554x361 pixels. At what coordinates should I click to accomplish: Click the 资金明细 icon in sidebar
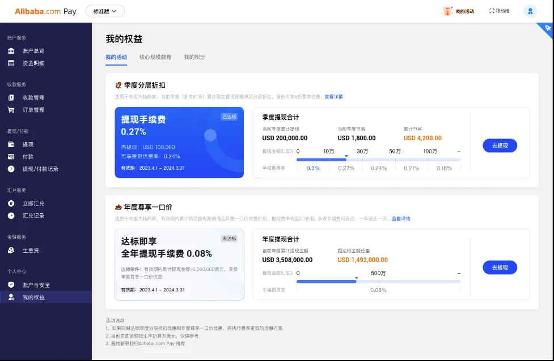11,63
